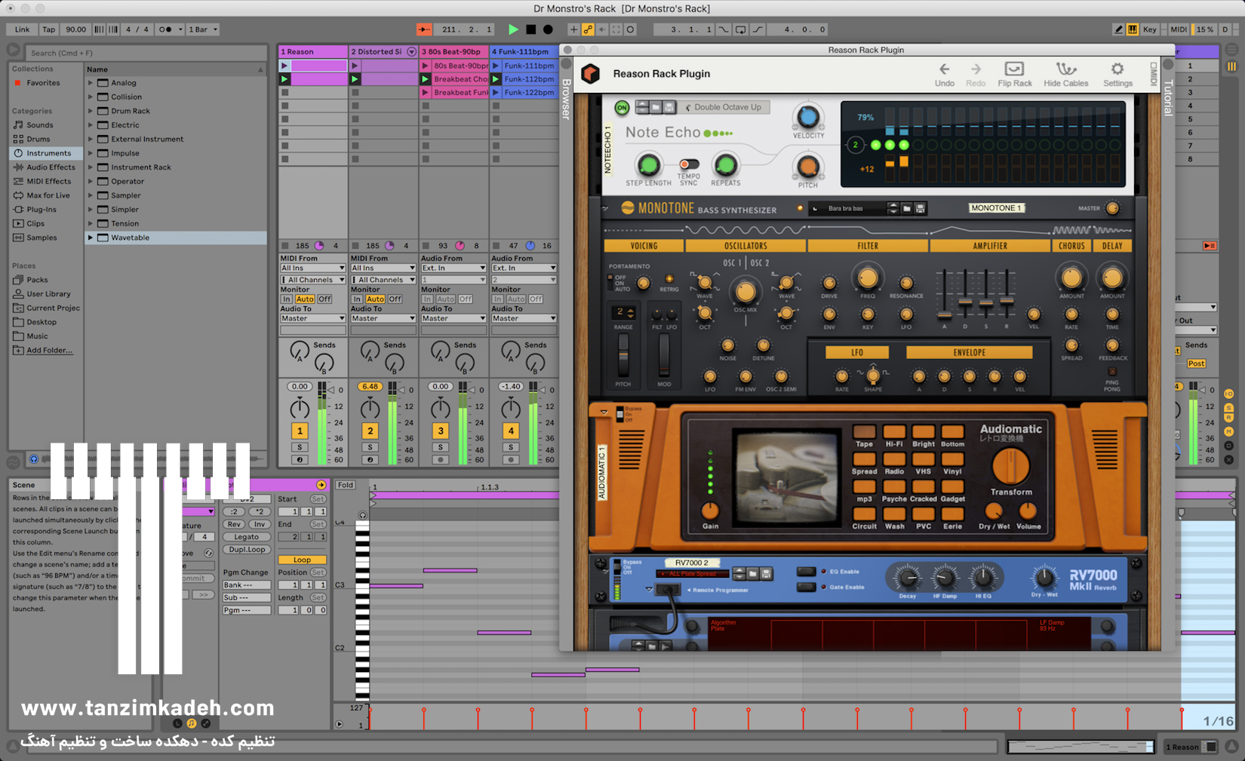Open Audio To Master dropdown on track 1
This screenshot has width=1245, height=761.
312,318
